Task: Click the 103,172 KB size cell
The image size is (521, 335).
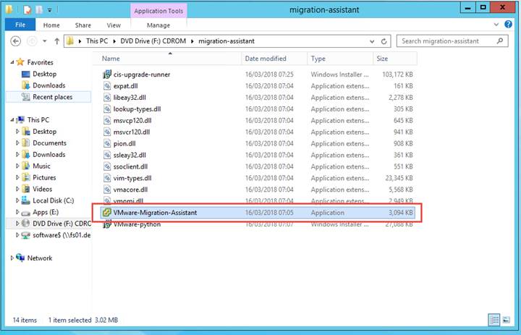Action: (x=397, y=75)
